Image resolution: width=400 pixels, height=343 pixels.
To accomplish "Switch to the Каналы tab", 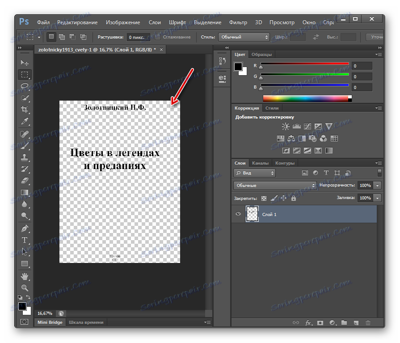I will [x=260, y=163].
